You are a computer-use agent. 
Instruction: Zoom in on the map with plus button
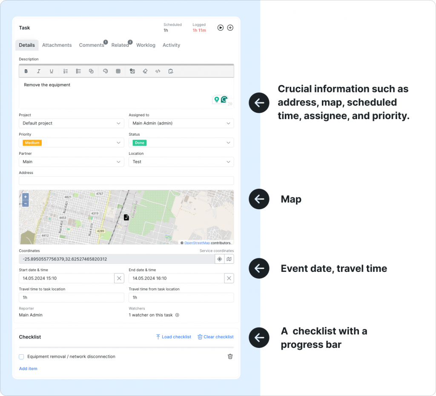(x=26, y=197)
